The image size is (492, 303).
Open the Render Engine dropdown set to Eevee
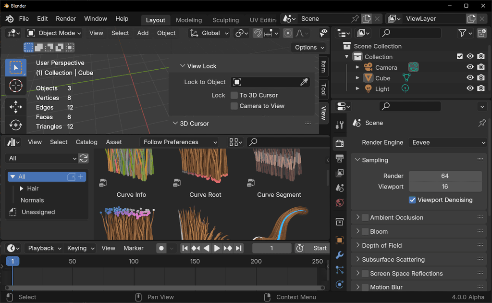[x=447, y=142]
